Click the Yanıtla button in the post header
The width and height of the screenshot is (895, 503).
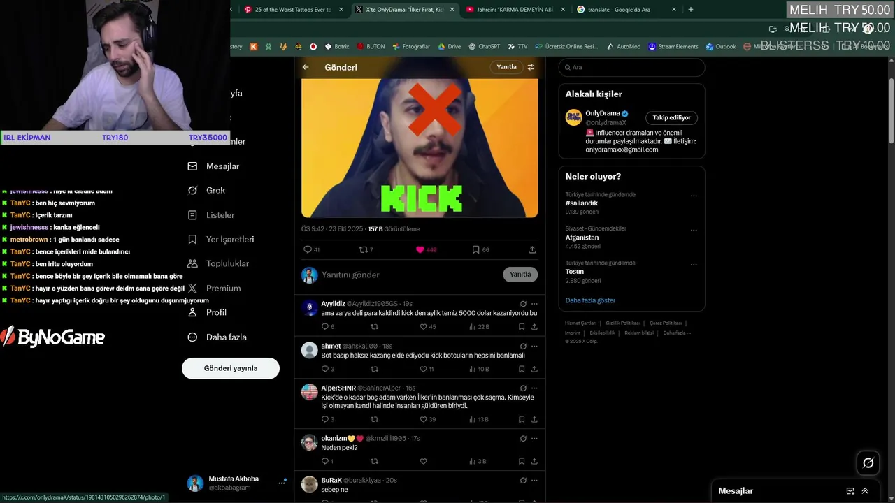pyautogui.click(x=506, y=67)
